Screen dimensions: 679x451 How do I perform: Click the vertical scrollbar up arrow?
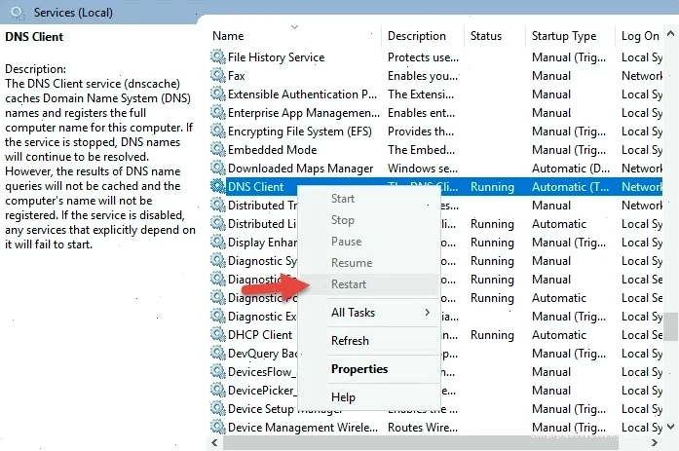pyautogui.click(x=671, y=33)
